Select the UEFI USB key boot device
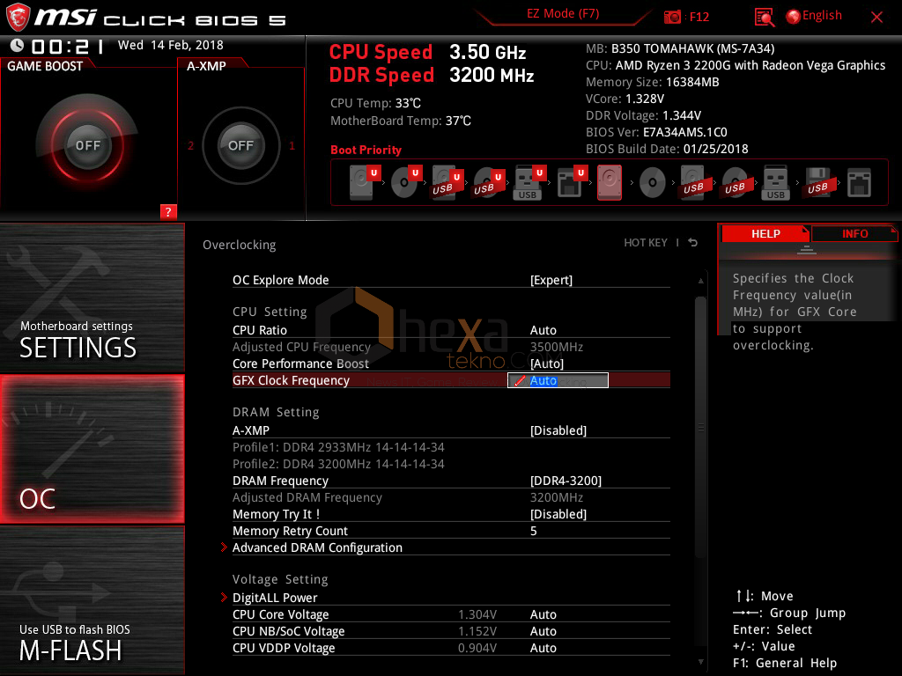This screenshot has height=676, width=902. [x=529, y=183]
